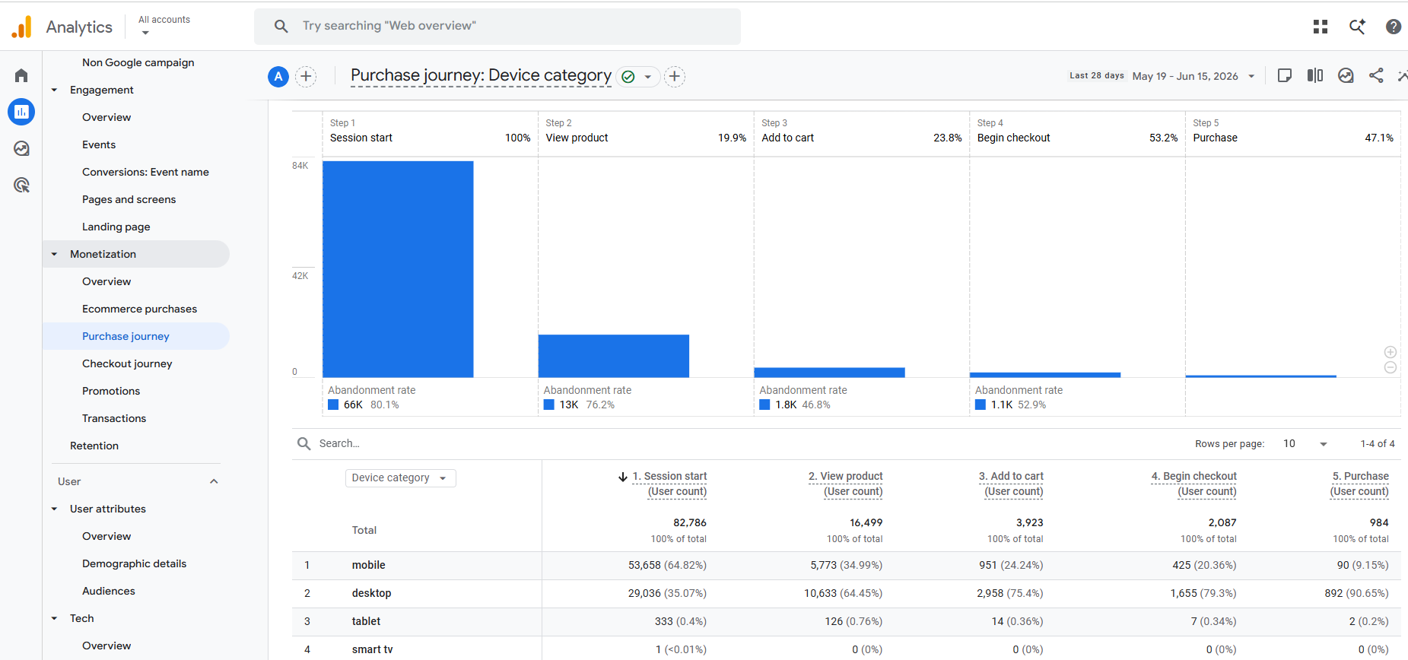Click the report verified checkmark icon
Image resolution: width=1408 pixels, height=660 pixels.
tap(628, 77)
